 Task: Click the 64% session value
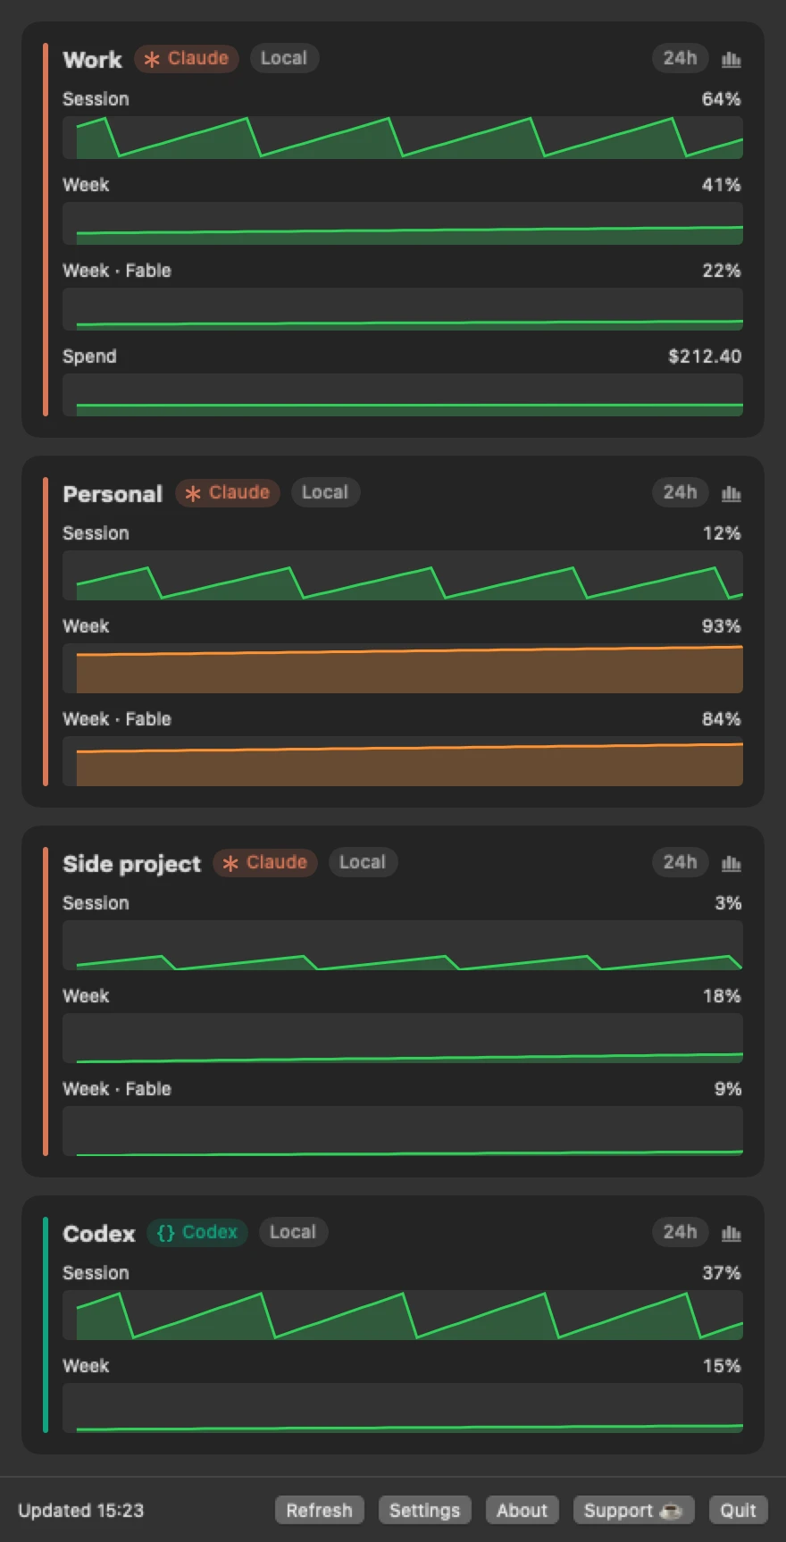click(722, 99)
